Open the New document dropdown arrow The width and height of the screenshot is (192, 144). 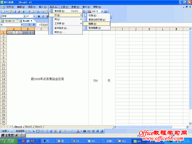[x=7, y=12]
